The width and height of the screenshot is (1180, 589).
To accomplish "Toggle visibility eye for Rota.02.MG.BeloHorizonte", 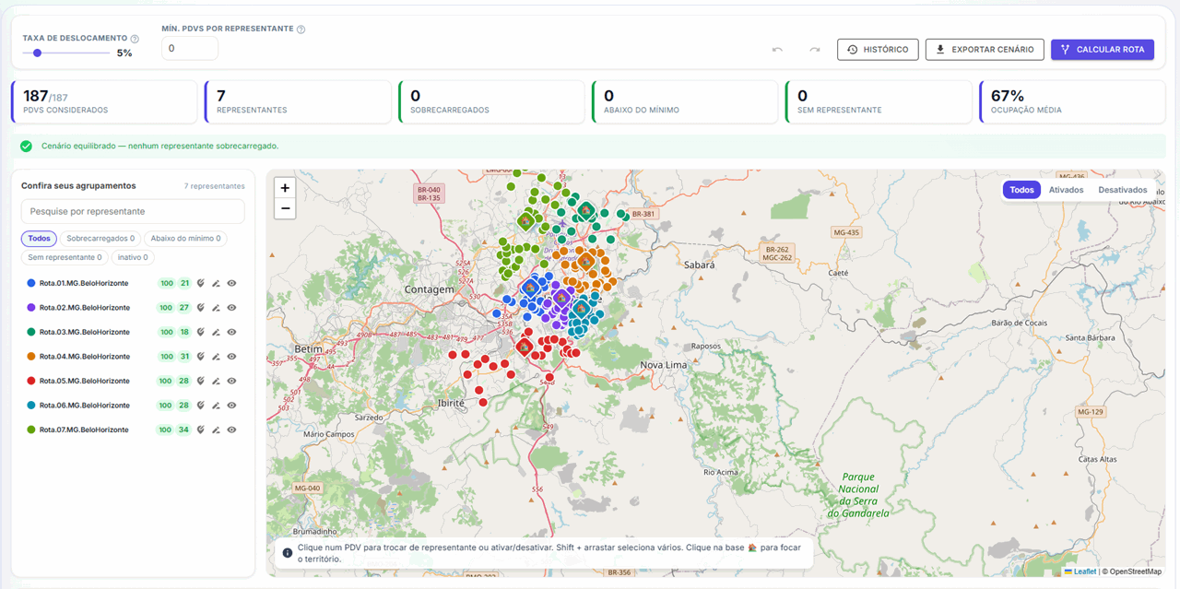I will (x=231, y=308).
